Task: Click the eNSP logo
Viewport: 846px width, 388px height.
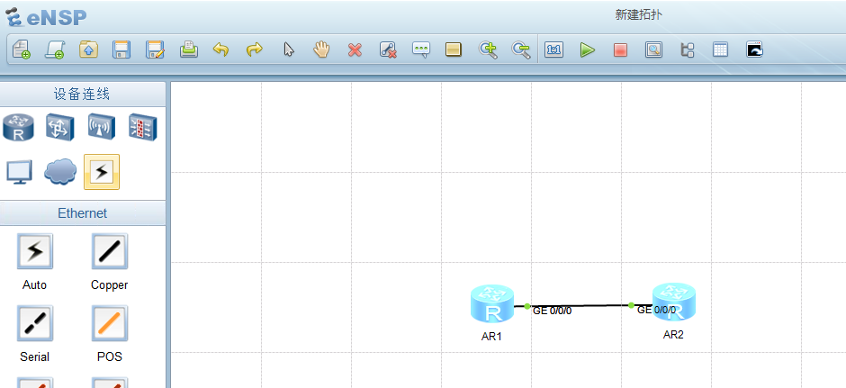Action: (46, 17)
